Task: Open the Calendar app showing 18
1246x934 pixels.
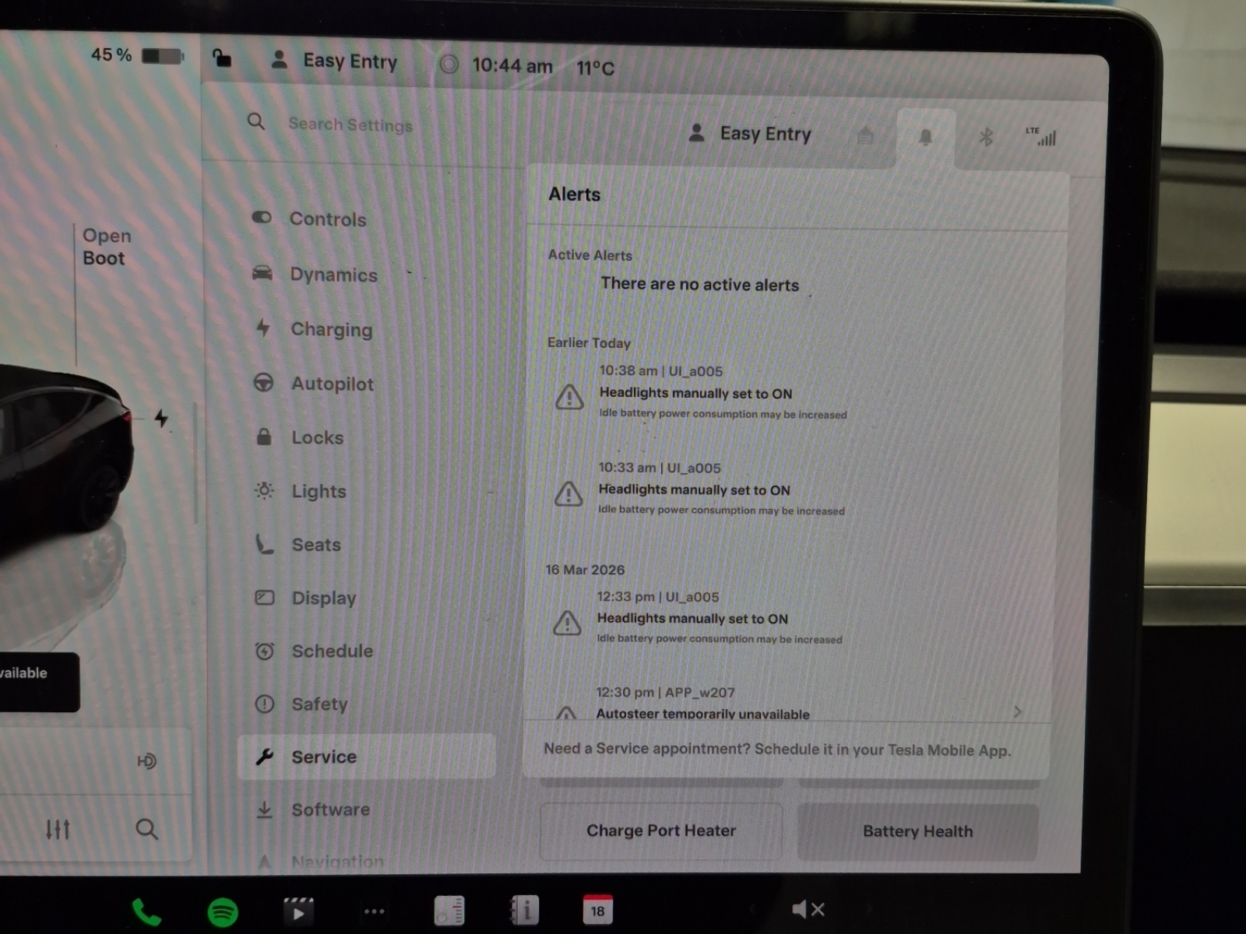Action: pyautogui.click(x=597, y=910)
